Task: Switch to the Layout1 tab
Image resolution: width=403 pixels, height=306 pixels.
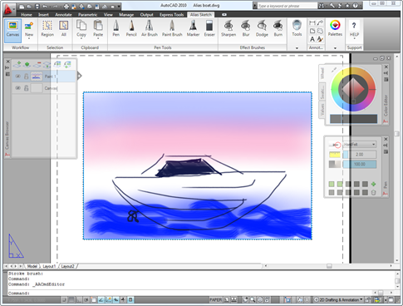Action: tap(49, 266)
